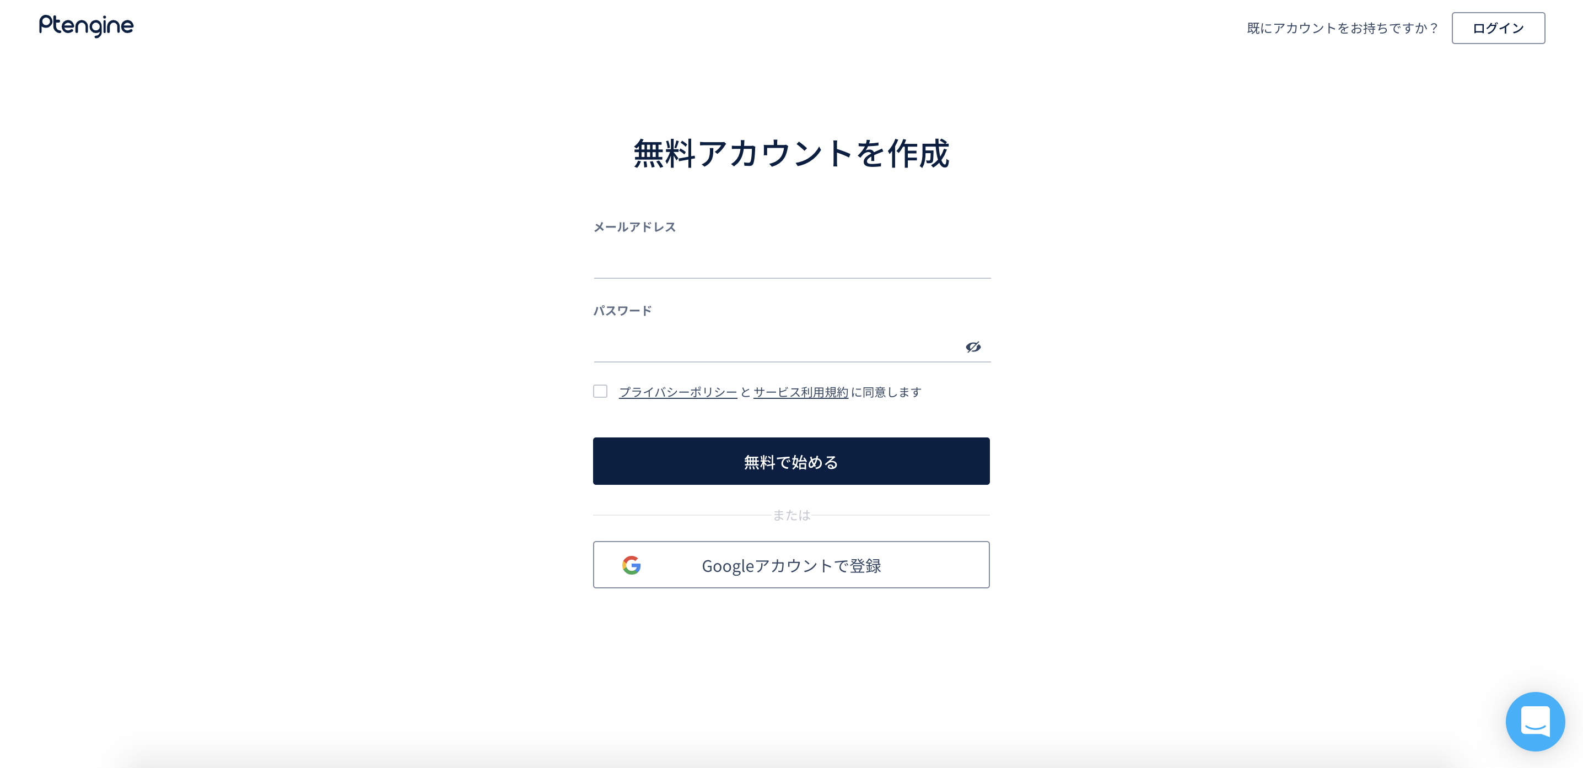
Task: Click the 既にアカウントをお持ちですか? text
Action: pyautogui.click(x=1343, y=28)
